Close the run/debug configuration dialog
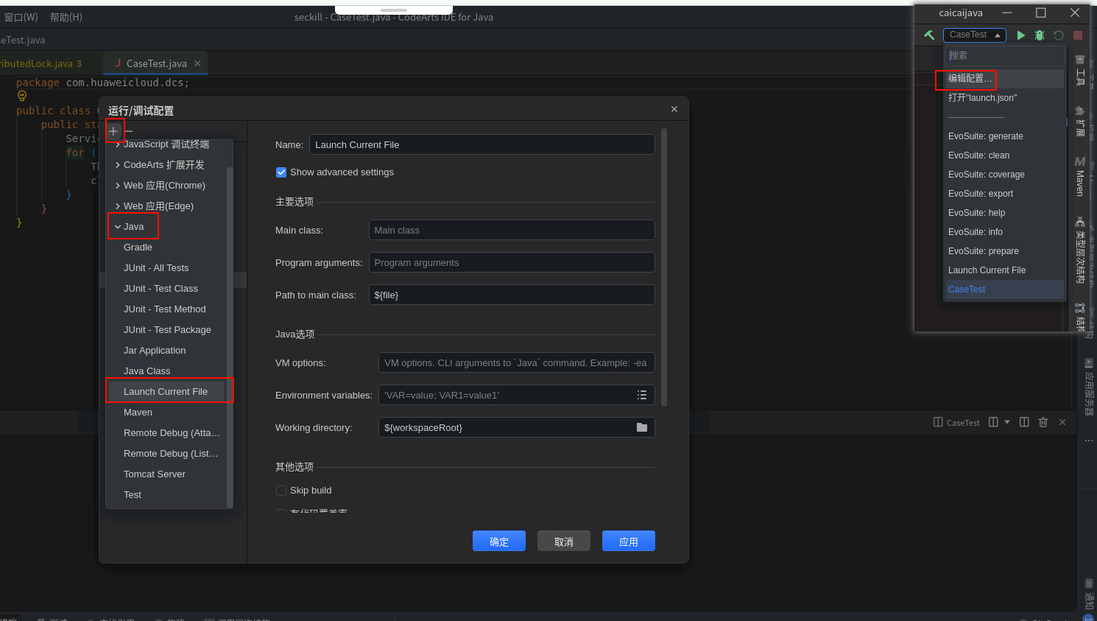 (x=674, y=109)
